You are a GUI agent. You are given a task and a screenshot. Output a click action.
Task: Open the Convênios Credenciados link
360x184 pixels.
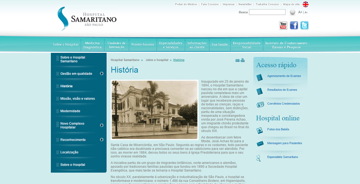[x=284, y=104]
